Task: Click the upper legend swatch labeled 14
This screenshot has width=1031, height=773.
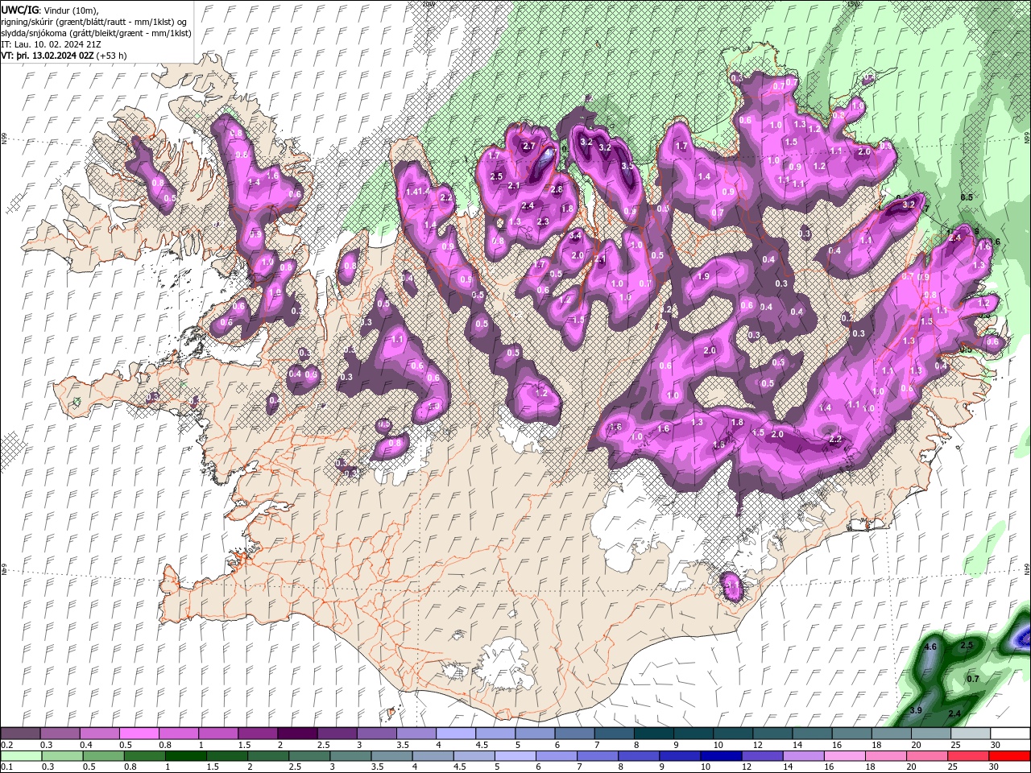Action: coord(810,734)
